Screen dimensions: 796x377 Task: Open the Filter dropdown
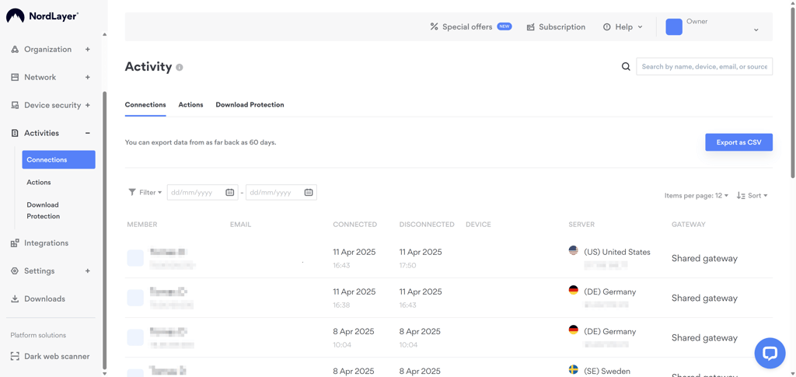pyautogui.click(x=145, y=192)
